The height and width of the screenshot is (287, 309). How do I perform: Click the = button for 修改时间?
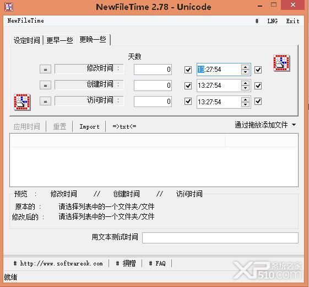[x=45, y=69]
